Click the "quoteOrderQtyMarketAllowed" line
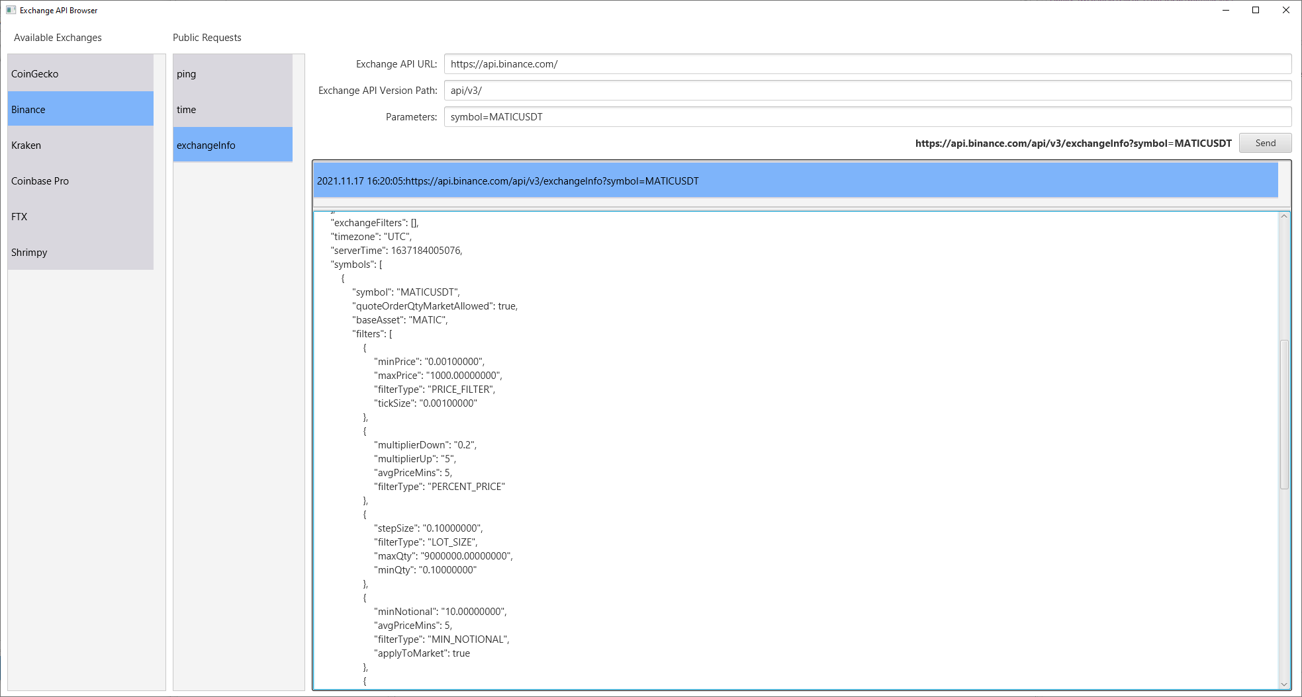 click(435, 306)
